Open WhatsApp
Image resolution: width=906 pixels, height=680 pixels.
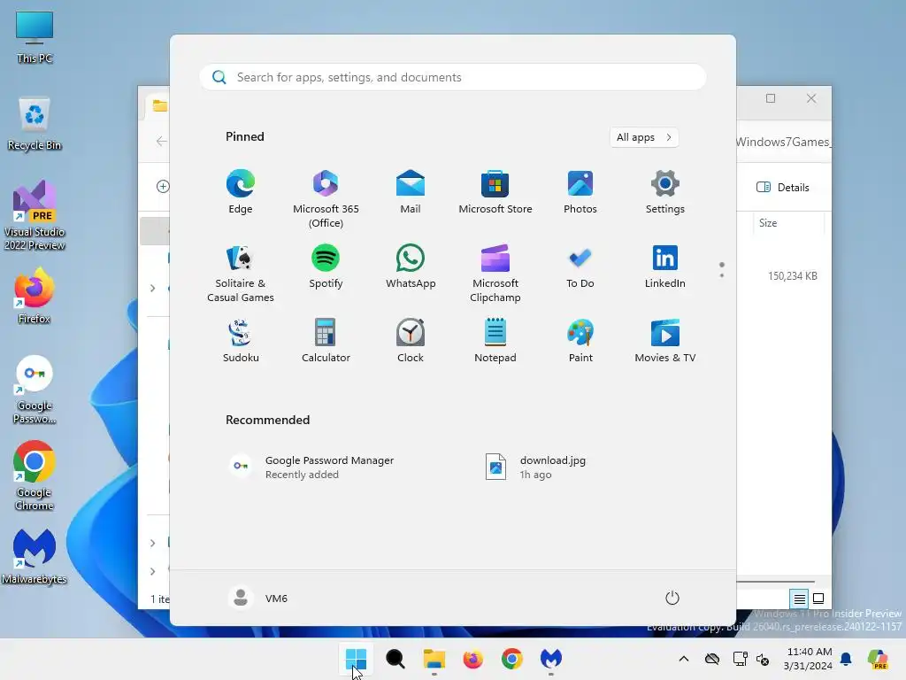[411, 267]
